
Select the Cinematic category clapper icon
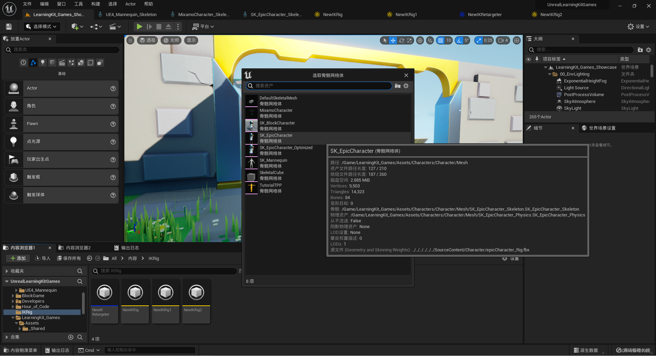click(62, 63)
